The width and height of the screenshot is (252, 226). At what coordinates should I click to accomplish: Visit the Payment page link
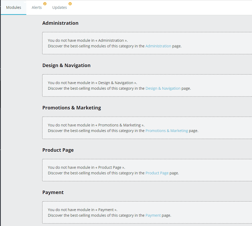click(153, 215)
